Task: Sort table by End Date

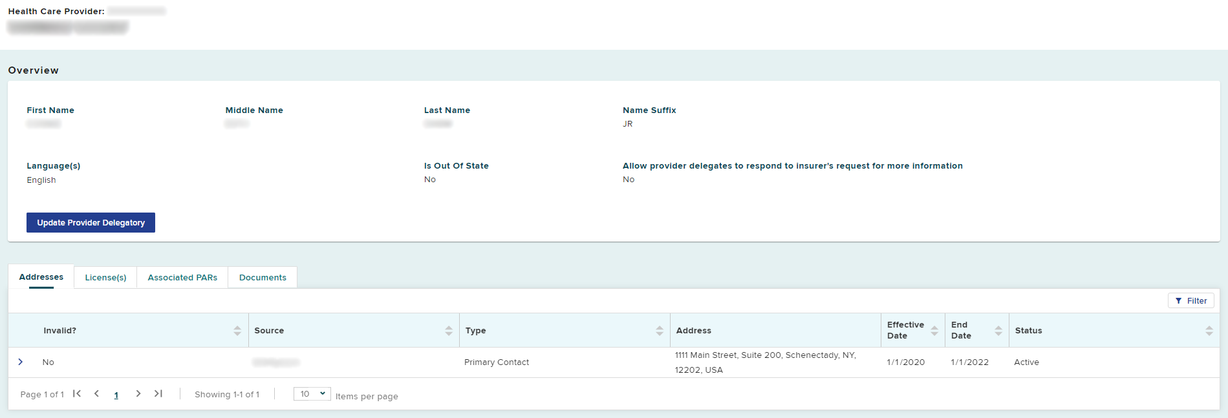Action: [998, 330]
